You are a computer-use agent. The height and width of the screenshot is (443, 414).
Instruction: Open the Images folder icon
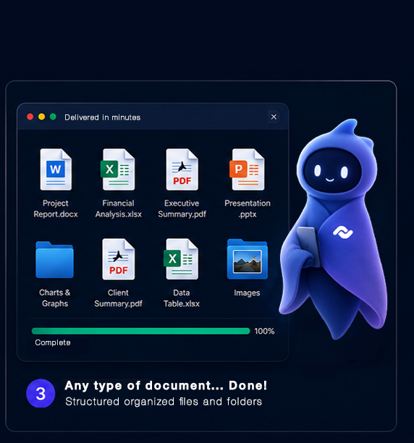click(248, 259)
